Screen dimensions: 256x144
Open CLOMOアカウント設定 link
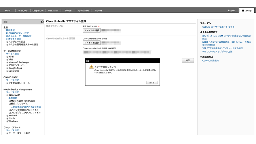17,33
